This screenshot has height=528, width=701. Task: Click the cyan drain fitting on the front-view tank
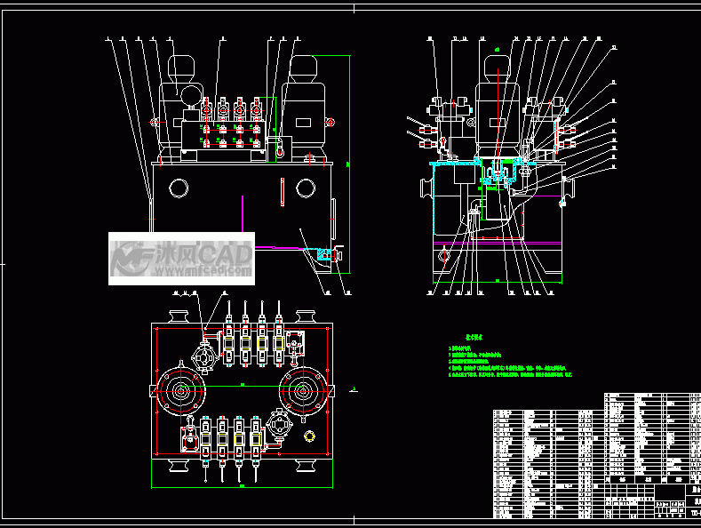326,254
